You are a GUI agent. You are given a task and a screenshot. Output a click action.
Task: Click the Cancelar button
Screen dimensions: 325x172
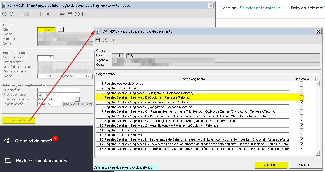pos(305,165)
